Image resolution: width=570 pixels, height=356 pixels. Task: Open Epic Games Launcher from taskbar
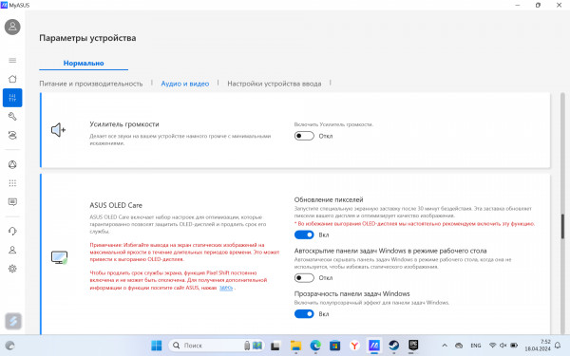pyautogui.click(x=413, y=346)
